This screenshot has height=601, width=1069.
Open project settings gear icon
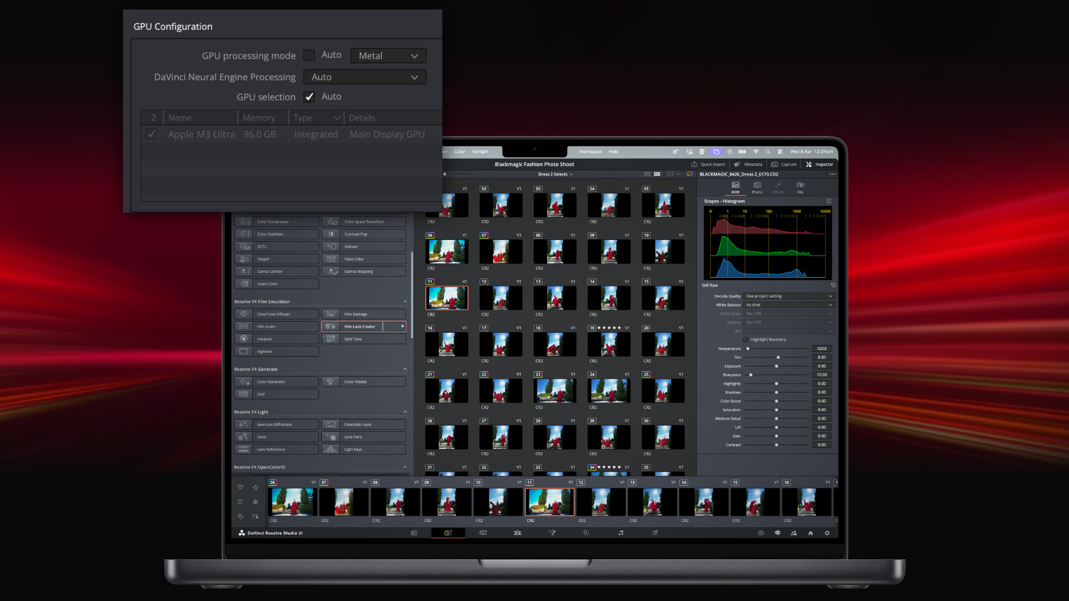point(827,533)
